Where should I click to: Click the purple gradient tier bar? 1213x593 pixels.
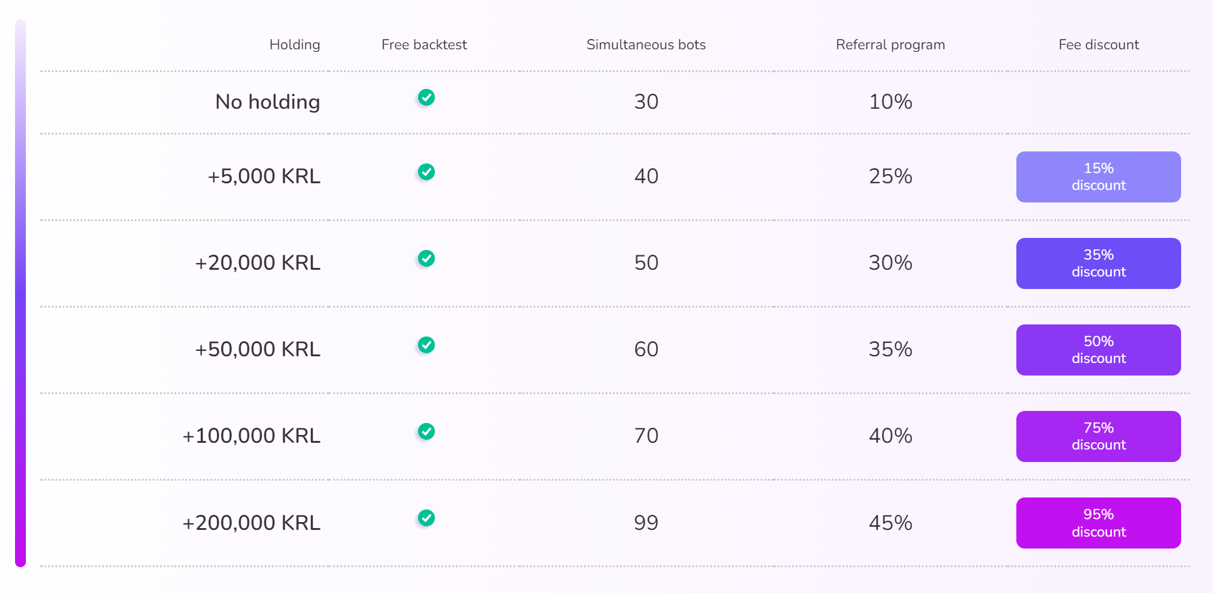pos(20,293)
